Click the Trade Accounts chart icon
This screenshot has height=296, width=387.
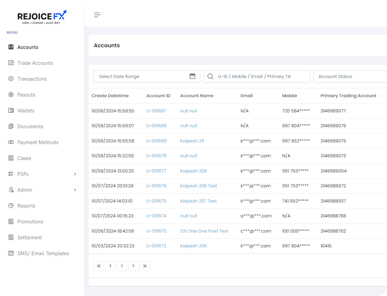[x=11, y=63]
